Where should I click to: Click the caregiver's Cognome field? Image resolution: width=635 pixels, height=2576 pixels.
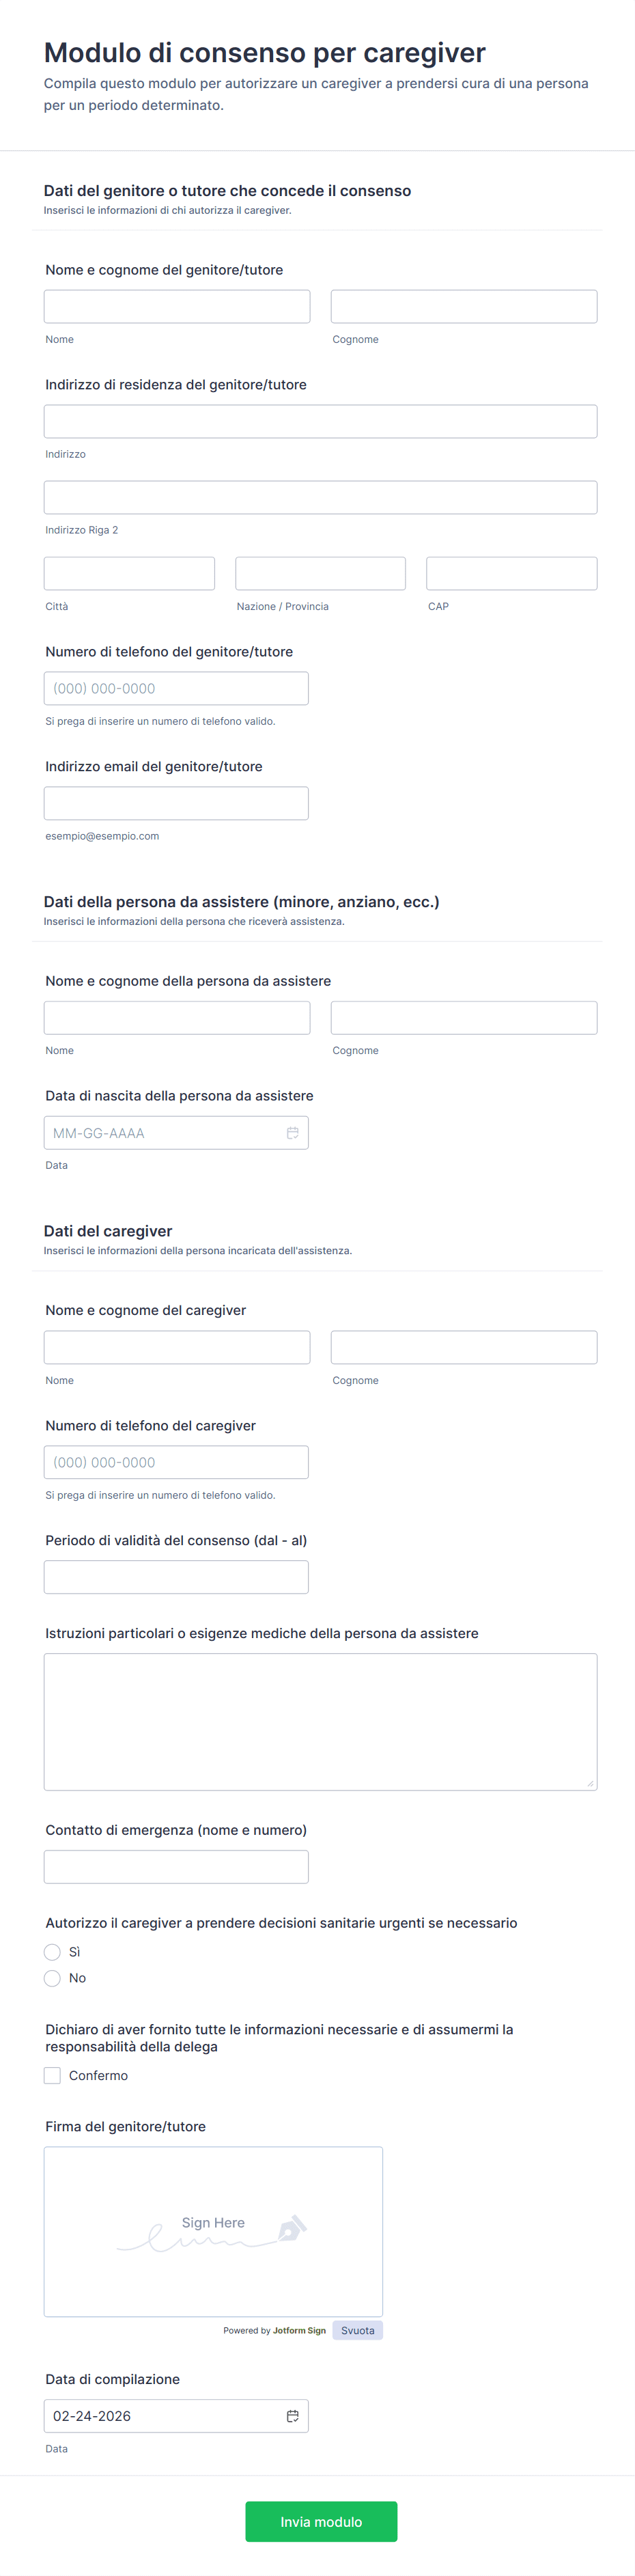[464, 1347]
